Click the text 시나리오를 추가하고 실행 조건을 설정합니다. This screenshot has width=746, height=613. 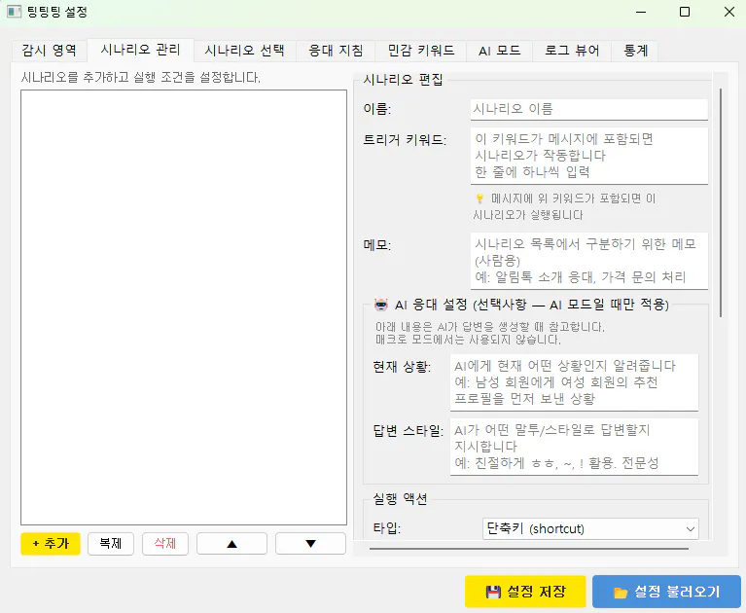pos(141,77)
